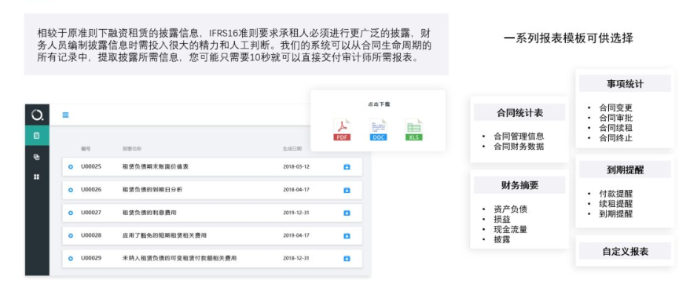
Task: Download report as DOC
Action: coord(379,129)
